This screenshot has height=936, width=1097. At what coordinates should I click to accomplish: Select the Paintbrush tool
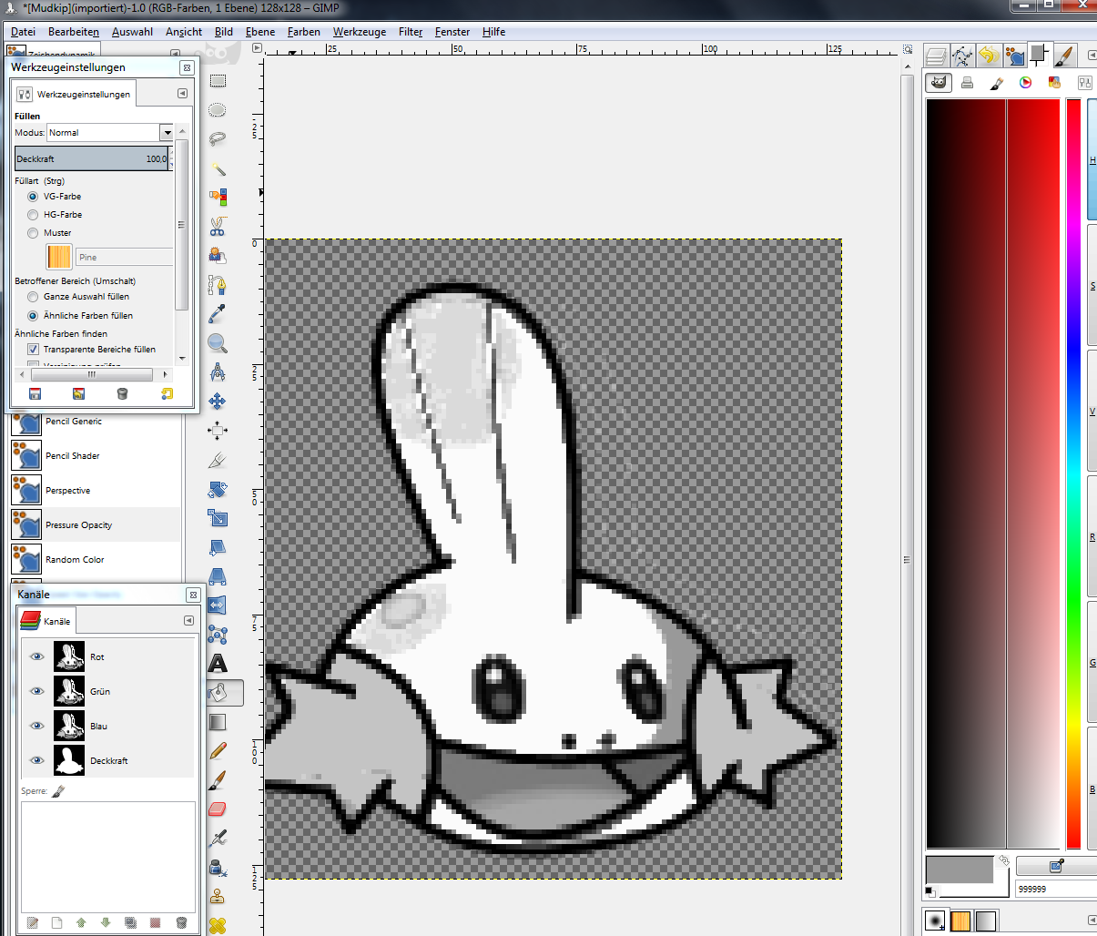[218, 780]
